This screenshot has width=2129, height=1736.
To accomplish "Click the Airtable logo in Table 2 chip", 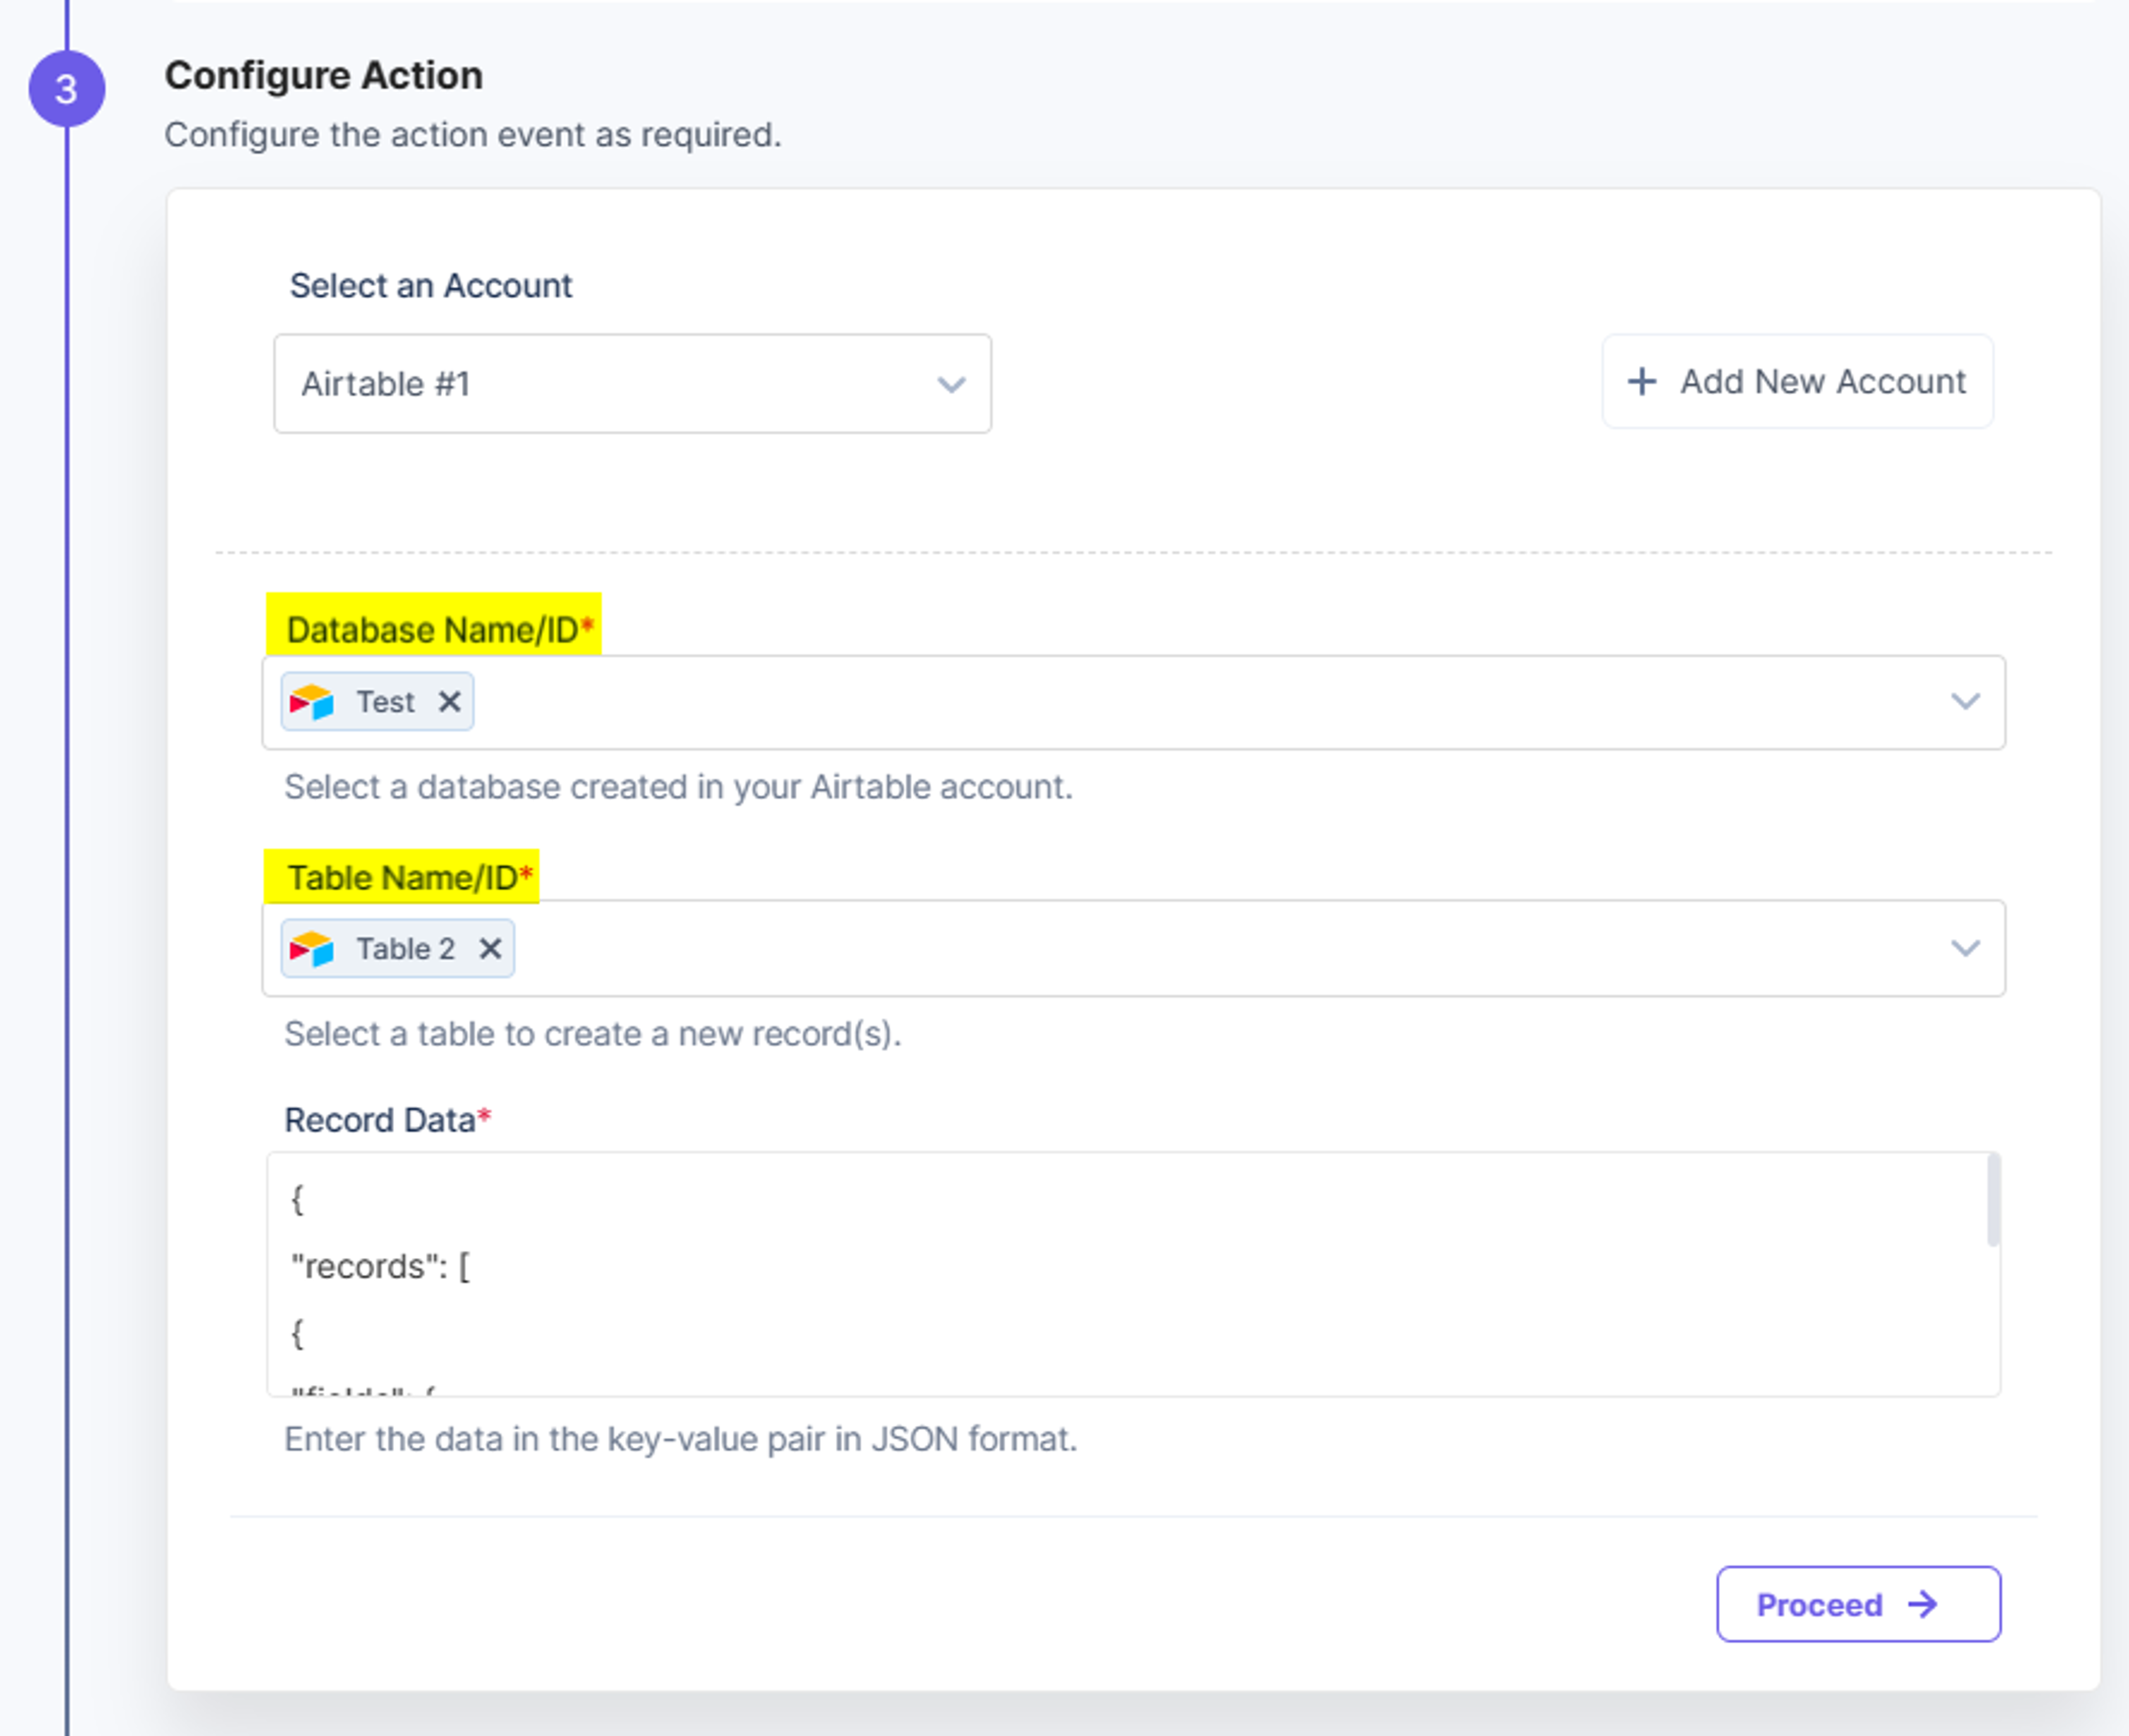I will (x=312, y=948).
